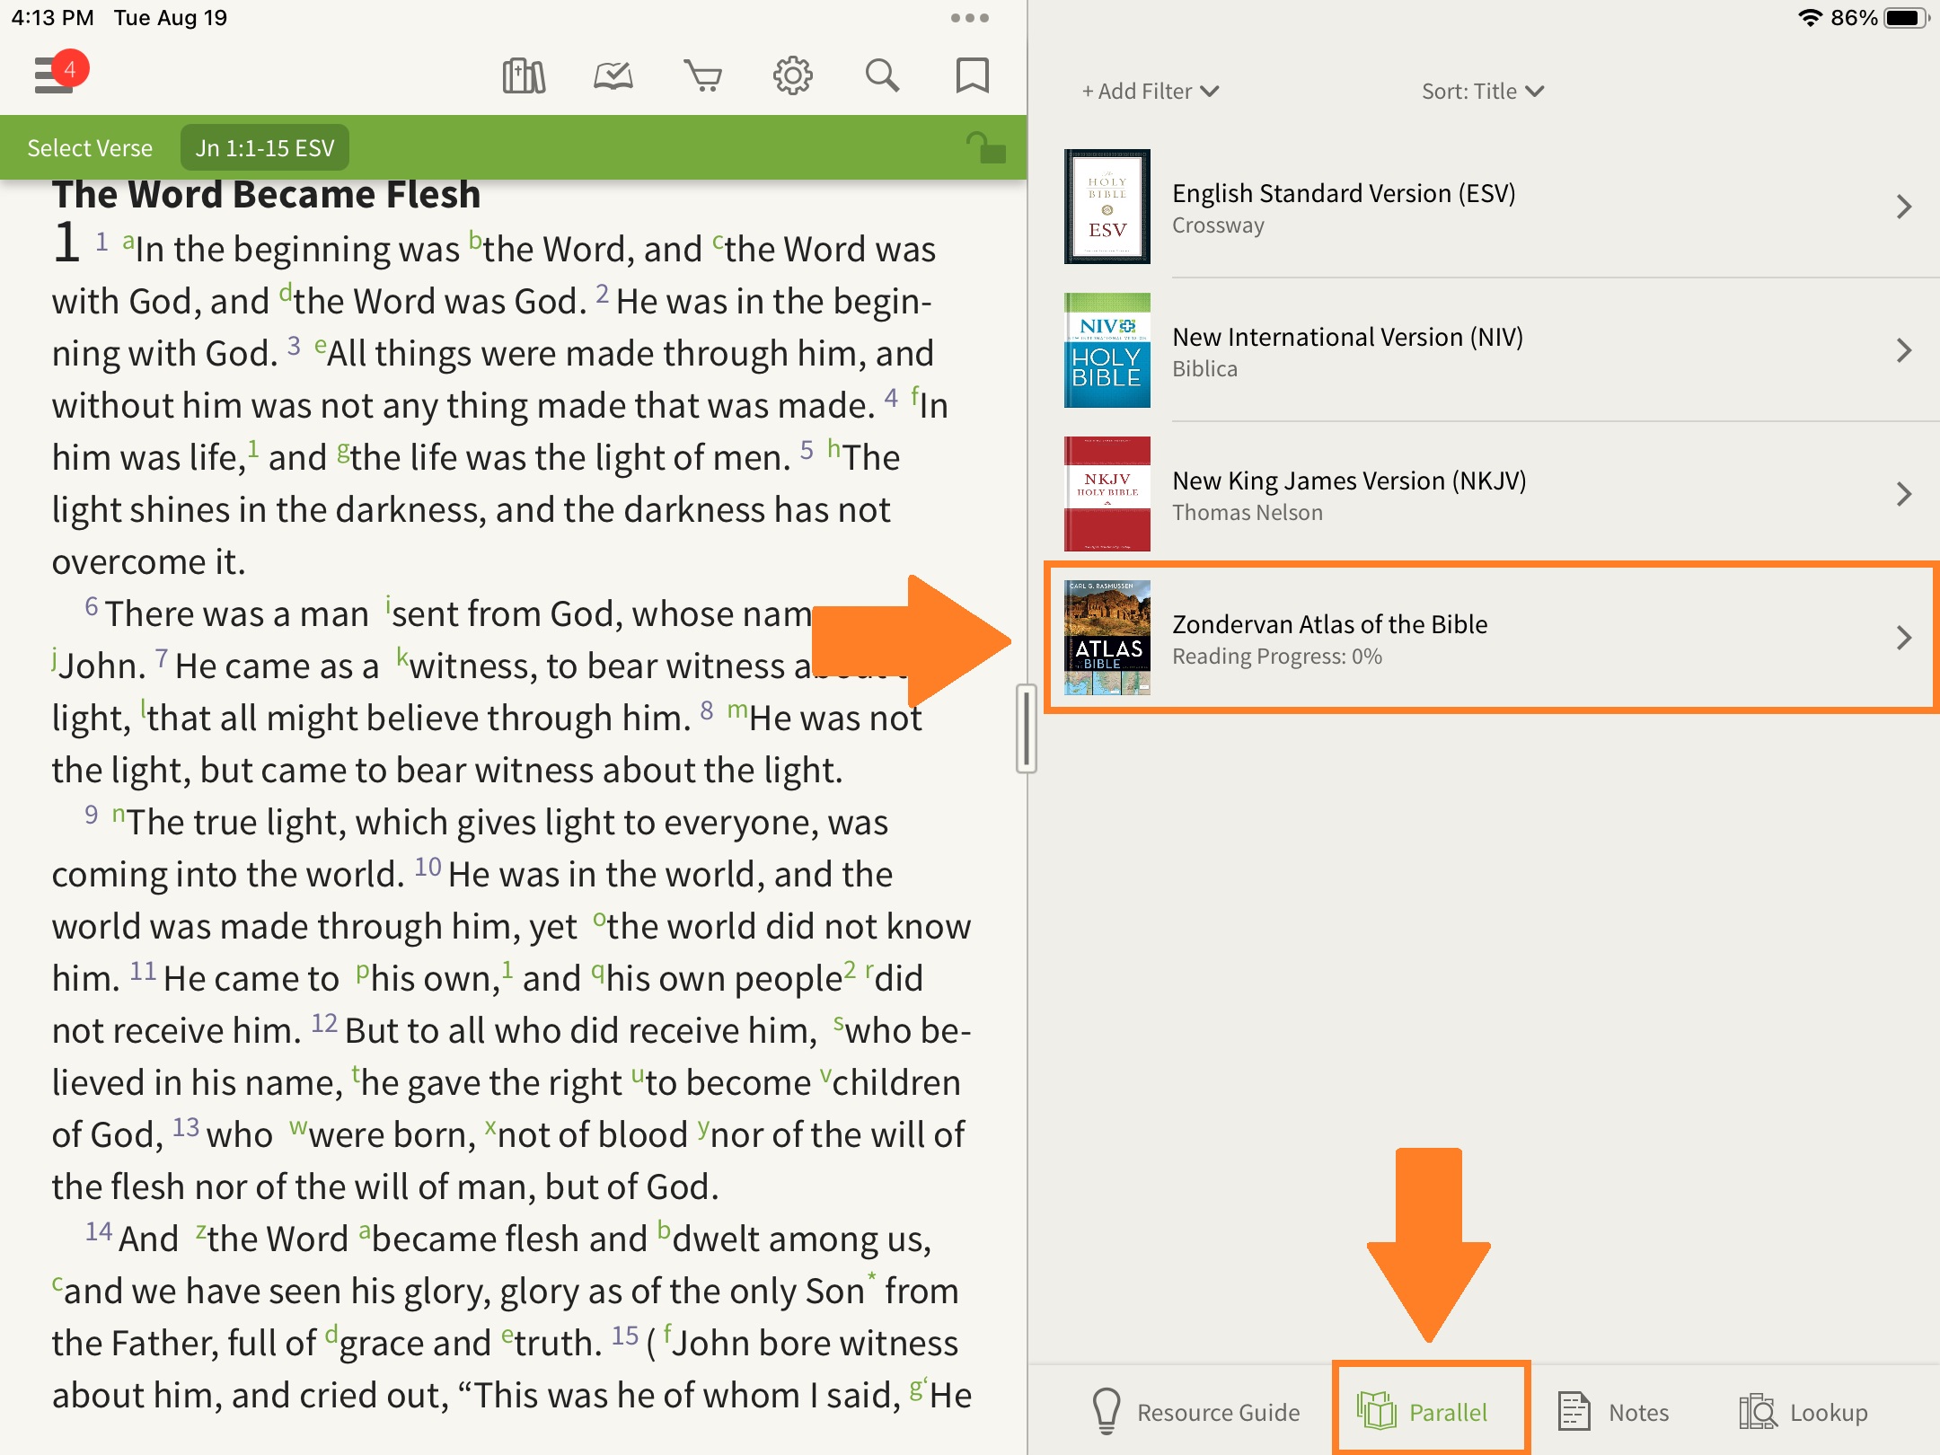Expand the Add Filter dropdown
1940x1455 pixels.
[1150, 92]
